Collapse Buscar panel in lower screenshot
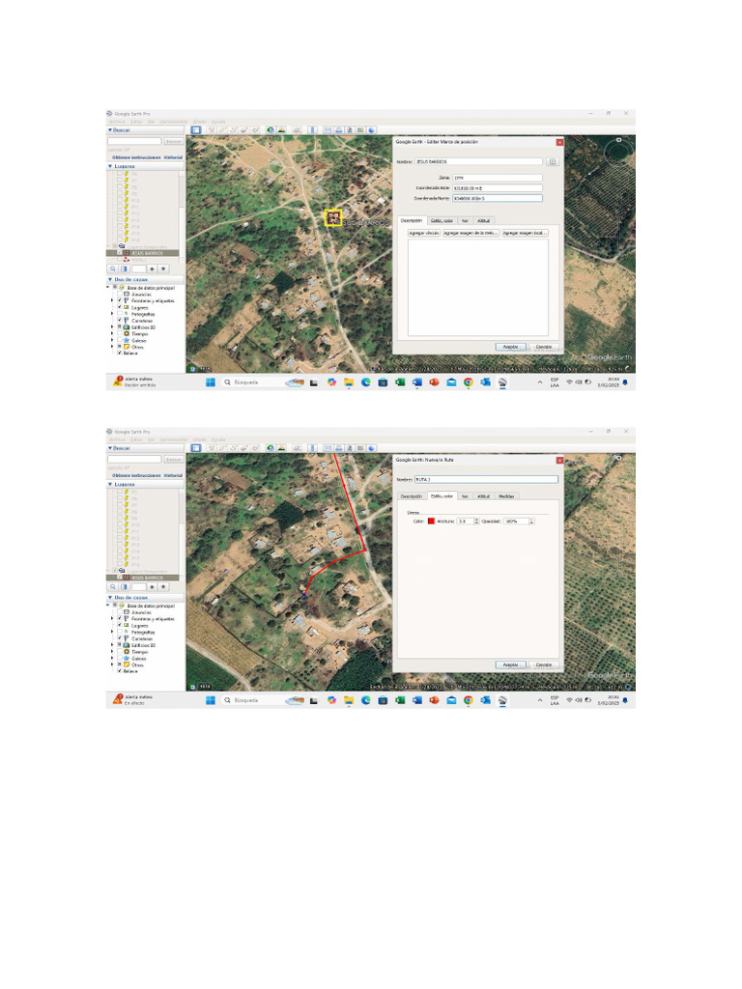Image resolution: width=742 pixels, height=989 pixels. coord(110,448)
